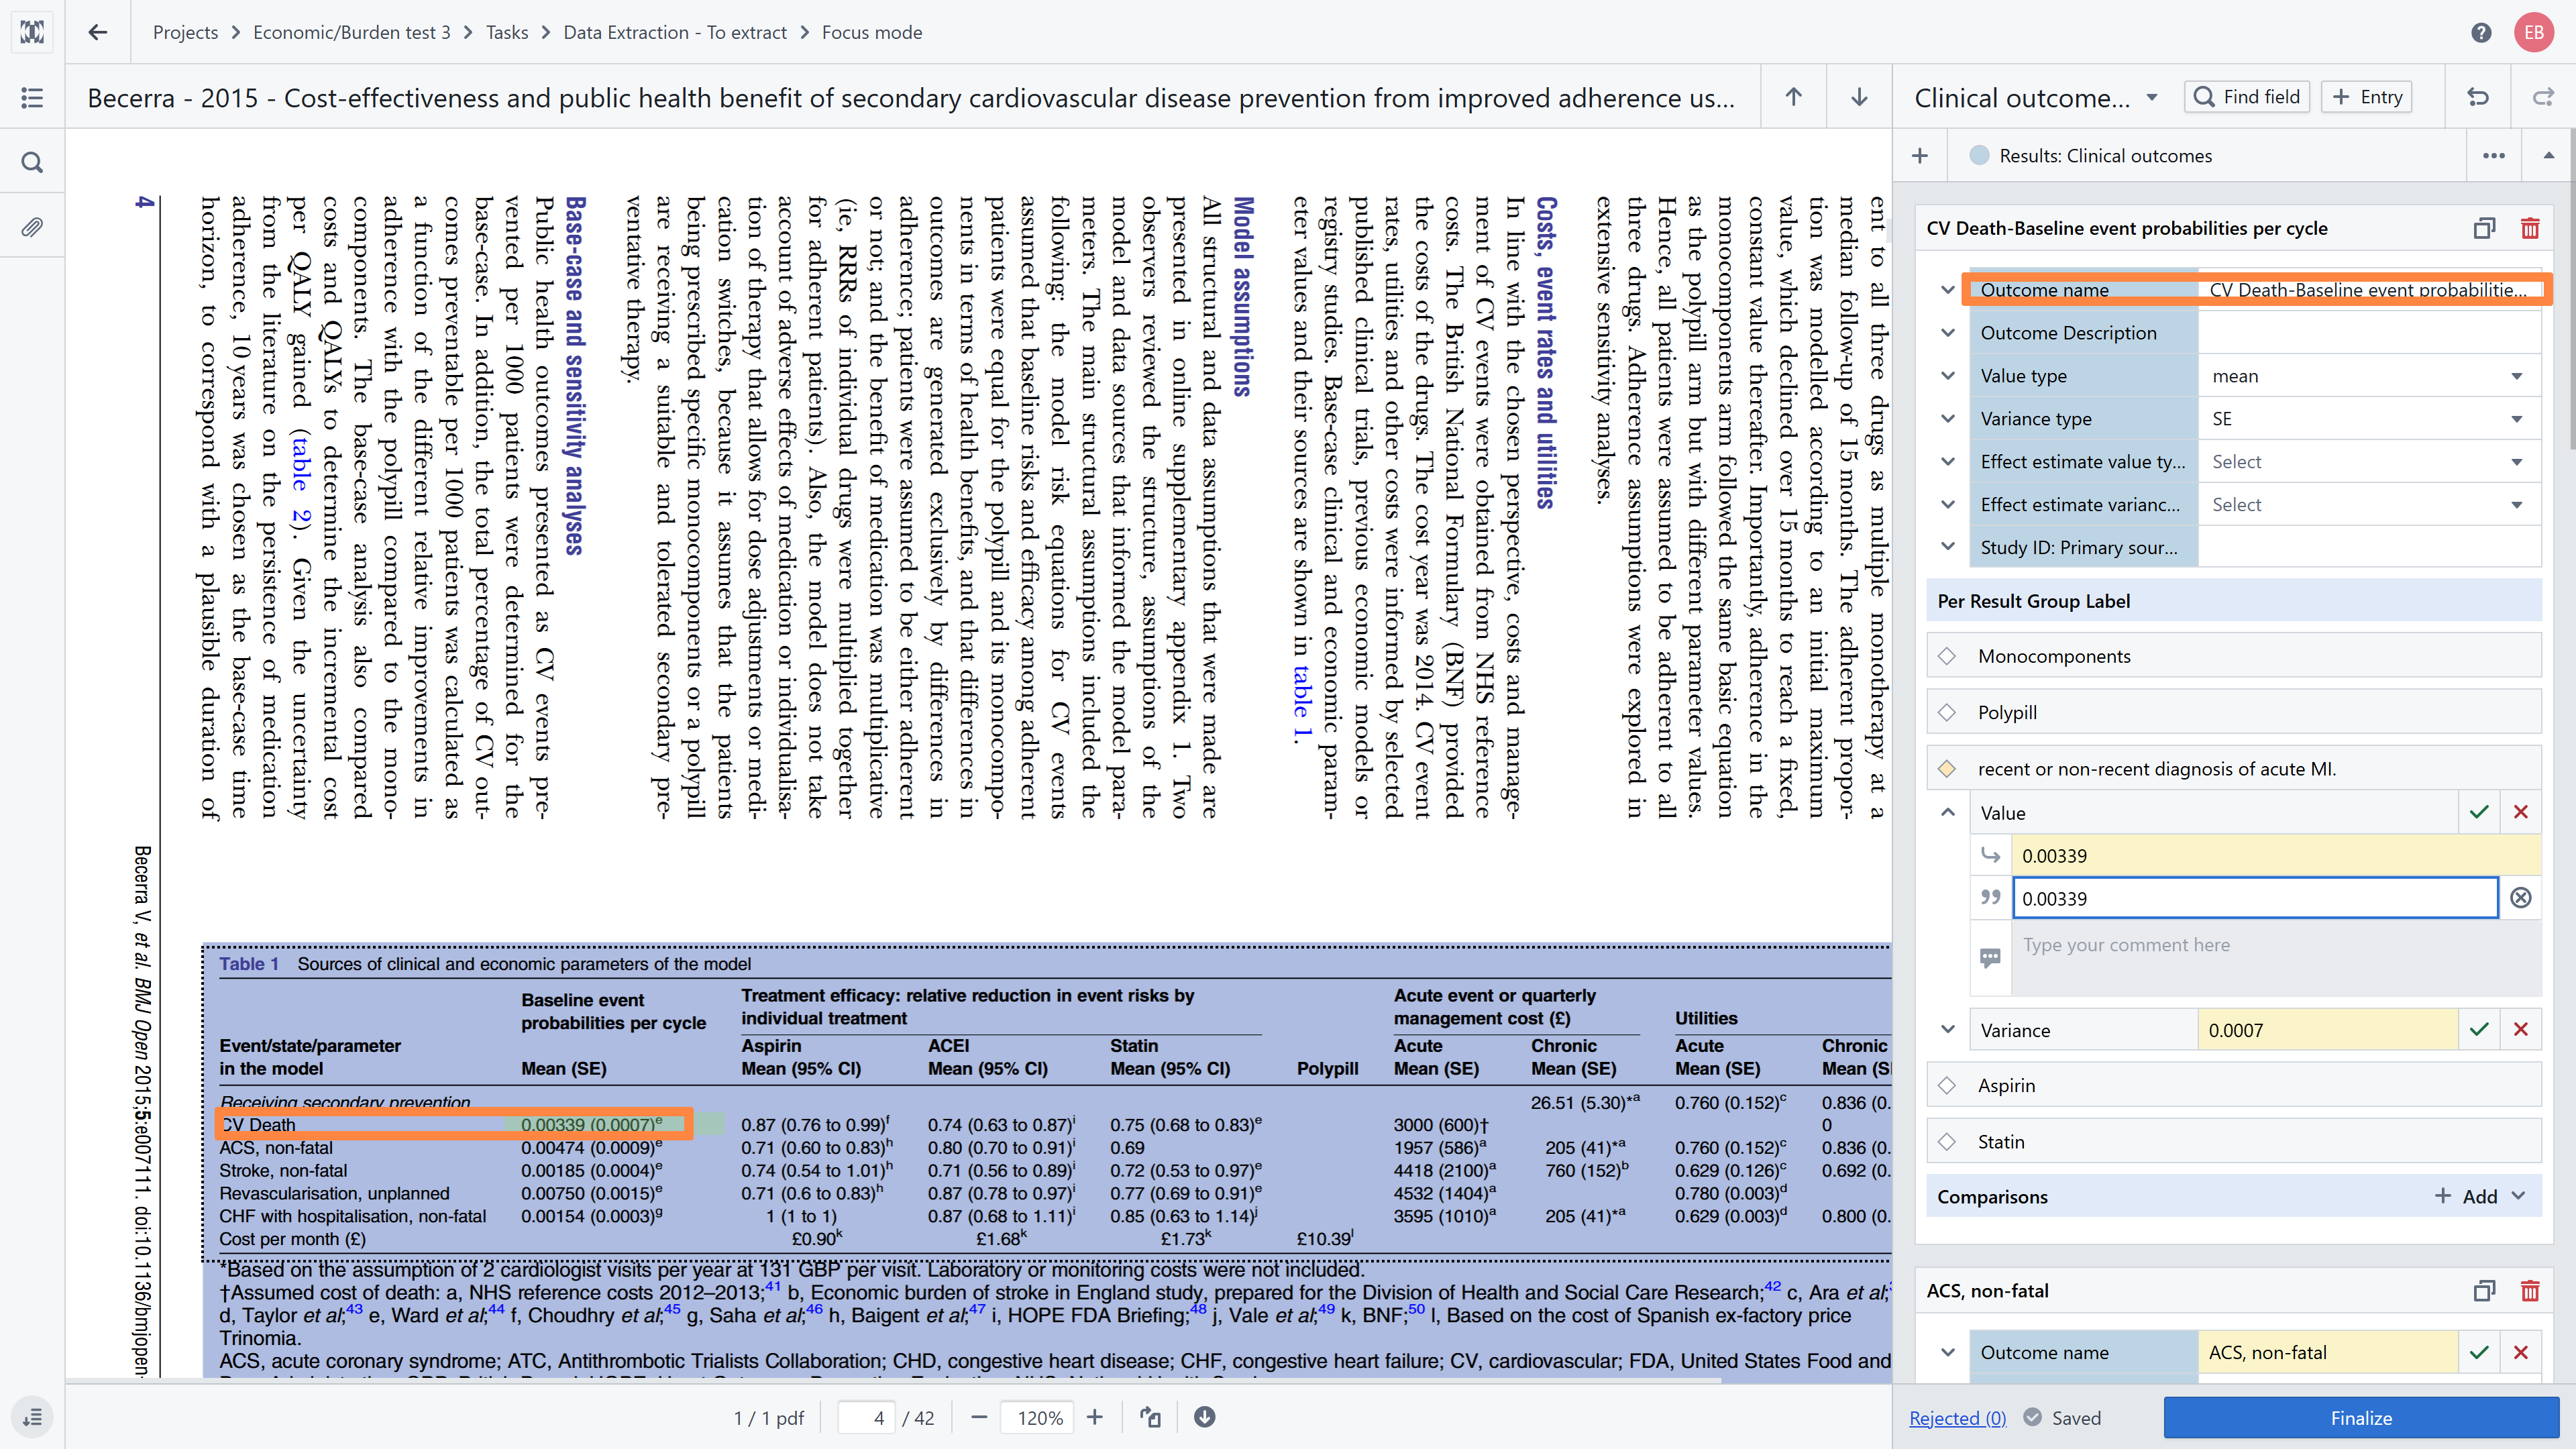Screen dimensions: 2576x1449
Task: Open the Comparisons Add dropdown chevron
Action: 2519,1196
